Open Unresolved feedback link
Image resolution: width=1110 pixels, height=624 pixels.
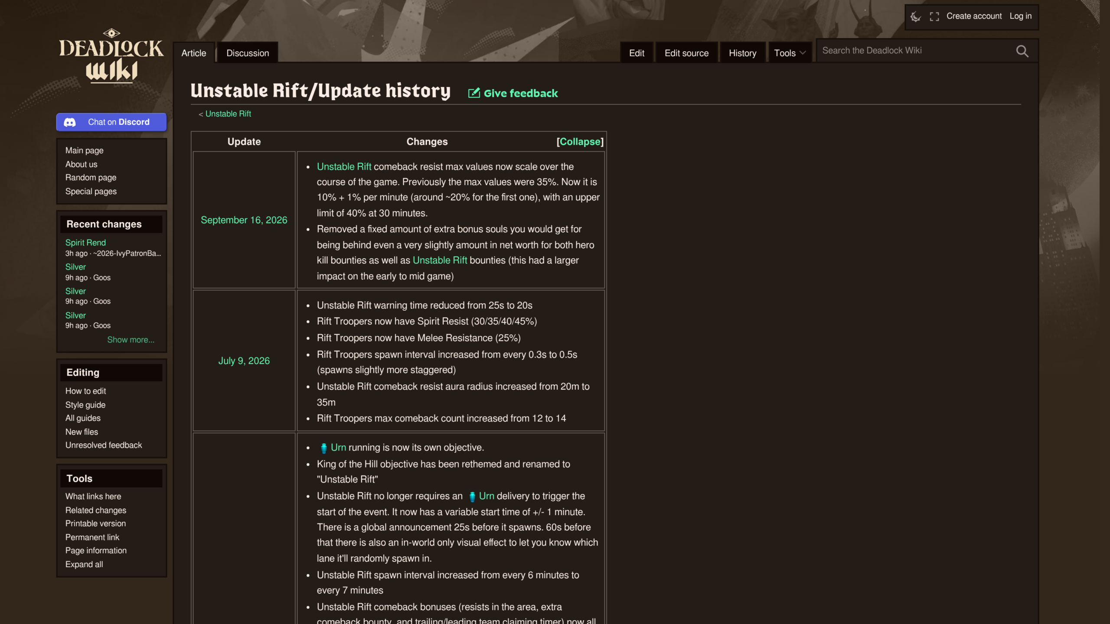click(x=104, y=445)
